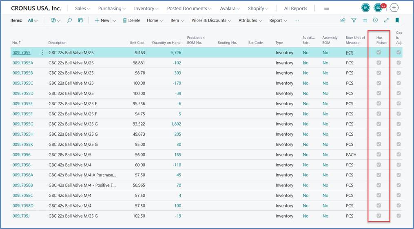This screenshot has height=229, width=414.
Task: Open the filter pane funnel icon
Action: 354,20
